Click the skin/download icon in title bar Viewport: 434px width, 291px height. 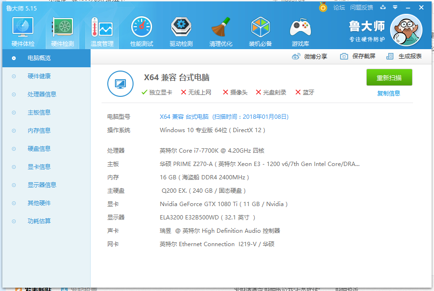click(x=383, y=8)
